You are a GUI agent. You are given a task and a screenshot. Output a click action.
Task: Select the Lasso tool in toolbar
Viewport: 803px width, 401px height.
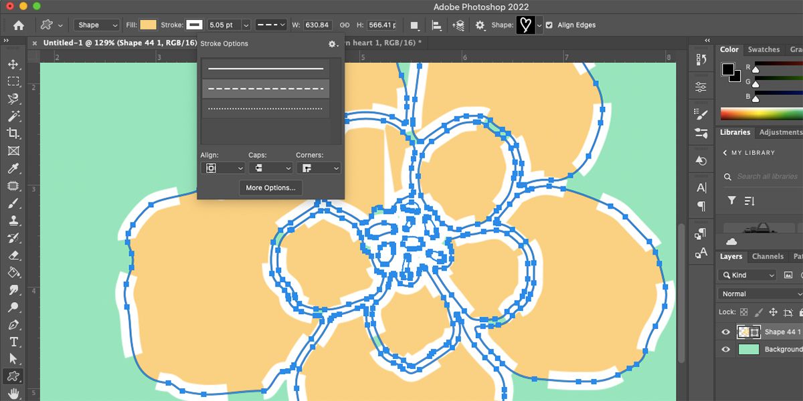(x=13, y=99)
